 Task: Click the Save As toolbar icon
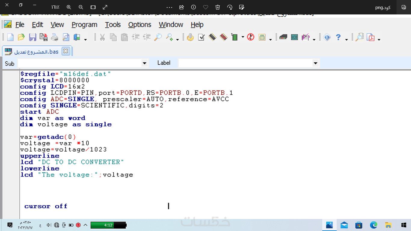[x=44, y=37]
